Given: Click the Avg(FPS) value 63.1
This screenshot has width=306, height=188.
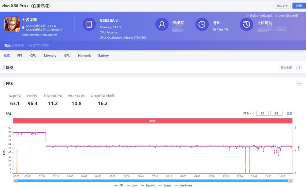Looking at the screenshot, I should coord(15,103).
